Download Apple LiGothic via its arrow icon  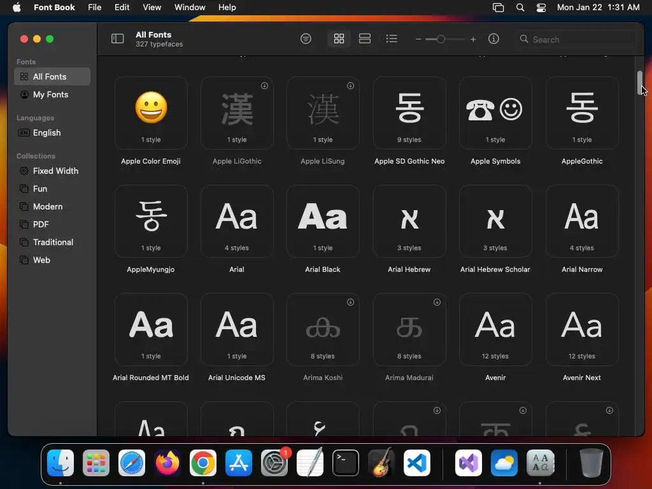click(264, 86)
